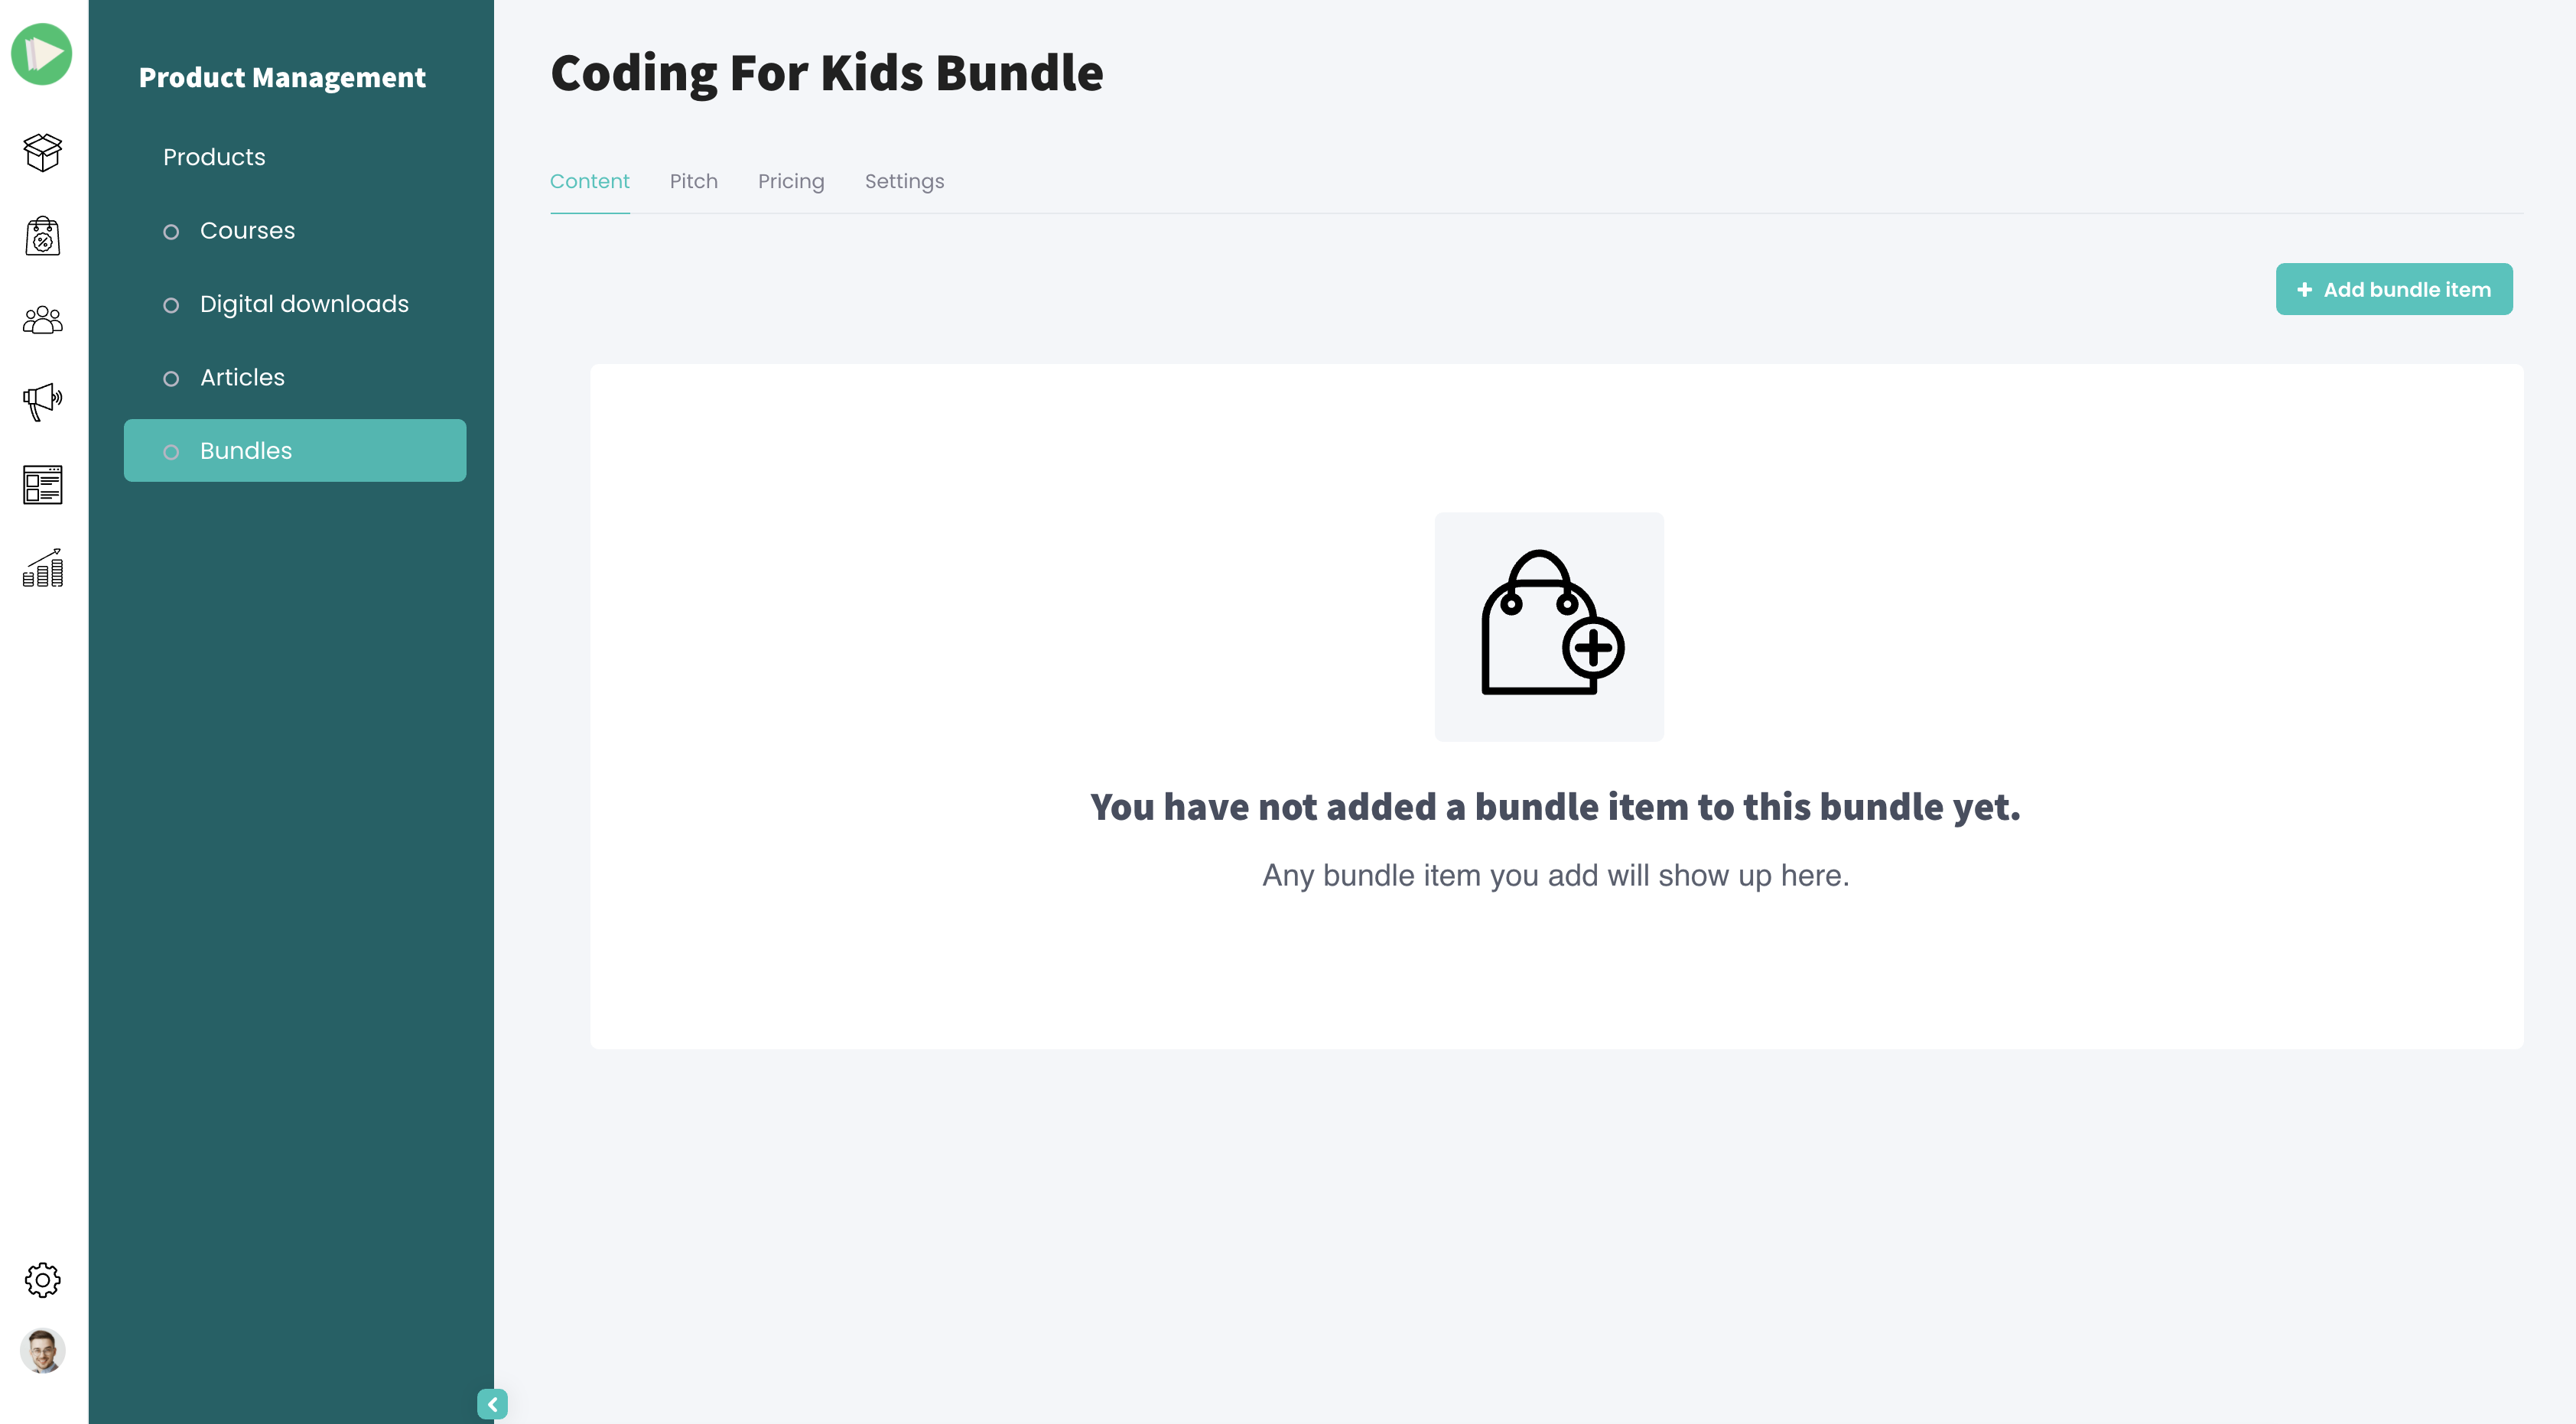The width and height of the screenshot is (2576, 1424).
Task: Select Courses in the sidebar
Action: 247,231
